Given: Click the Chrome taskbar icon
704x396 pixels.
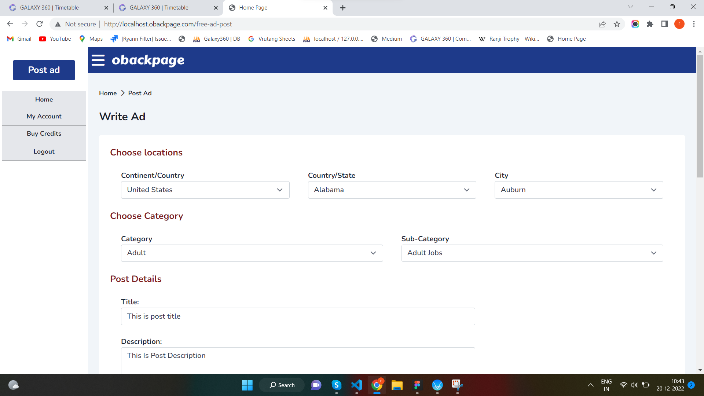Looking at the screenshot, I should point(377,385).
